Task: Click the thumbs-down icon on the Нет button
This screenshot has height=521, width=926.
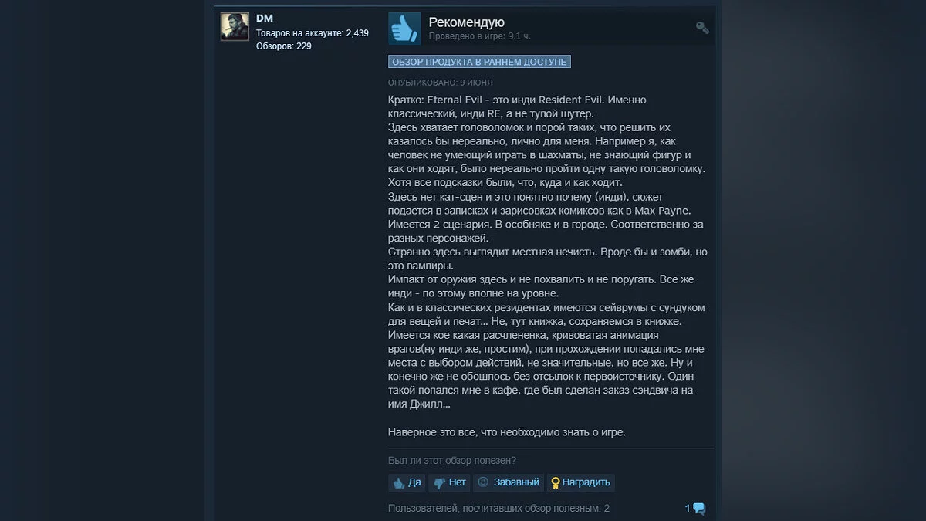Action: point(439,482)
